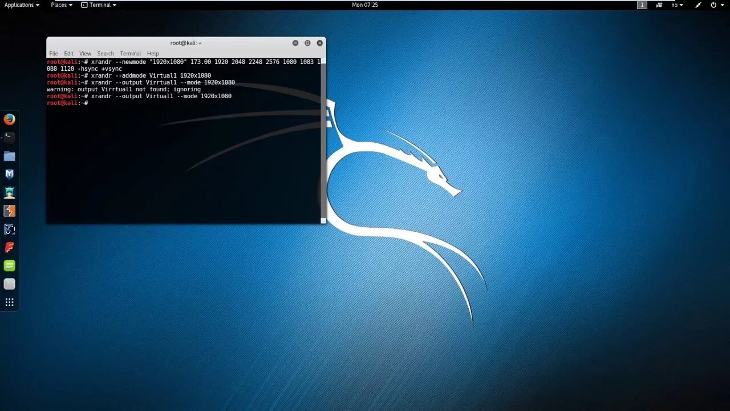Viewport: 730px width, 411px height.
Task: Click the terminal title 'root@kali: ~'
Action: 186,43
